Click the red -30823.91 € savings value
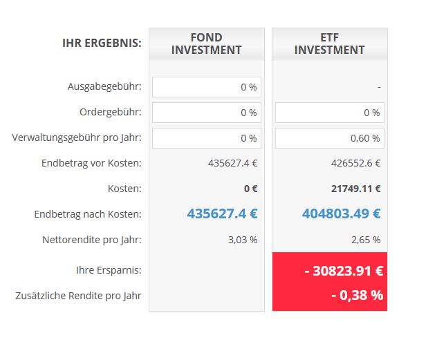Viewport: 437px width, 342px height. (344, 271)
